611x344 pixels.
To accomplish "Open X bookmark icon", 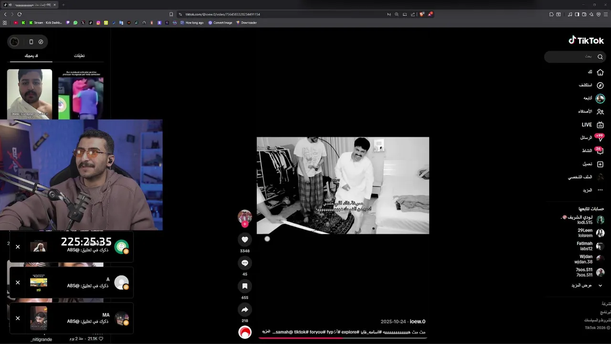I will point(83,22).
